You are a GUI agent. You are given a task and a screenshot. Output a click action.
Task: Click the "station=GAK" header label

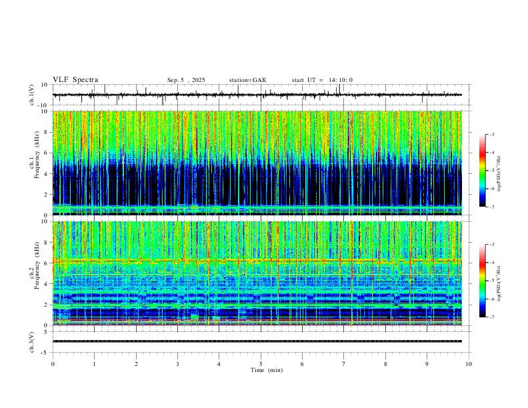point(247,80)
